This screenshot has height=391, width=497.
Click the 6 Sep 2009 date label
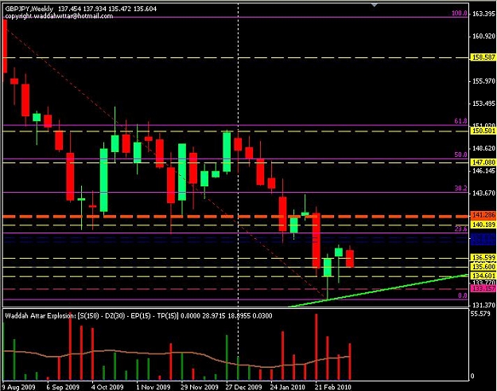click(x=63, y=387)
